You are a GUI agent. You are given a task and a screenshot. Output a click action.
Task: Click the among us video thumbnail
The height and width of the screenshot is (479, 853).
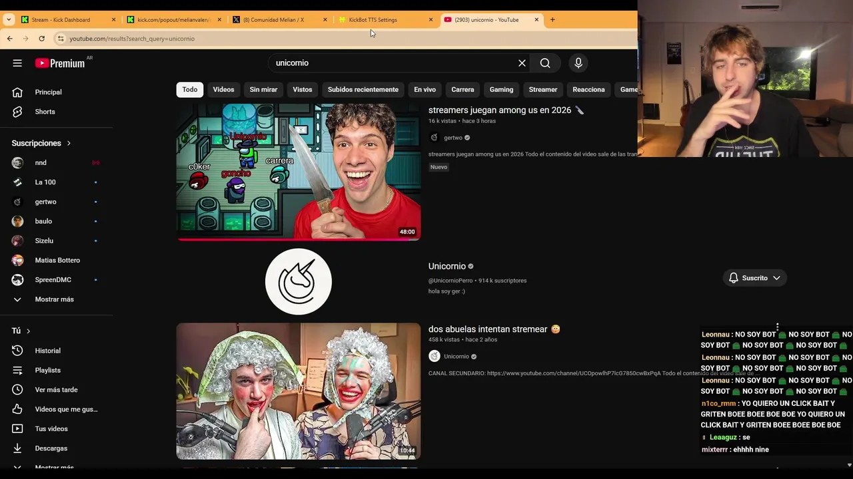coord(299,171)
